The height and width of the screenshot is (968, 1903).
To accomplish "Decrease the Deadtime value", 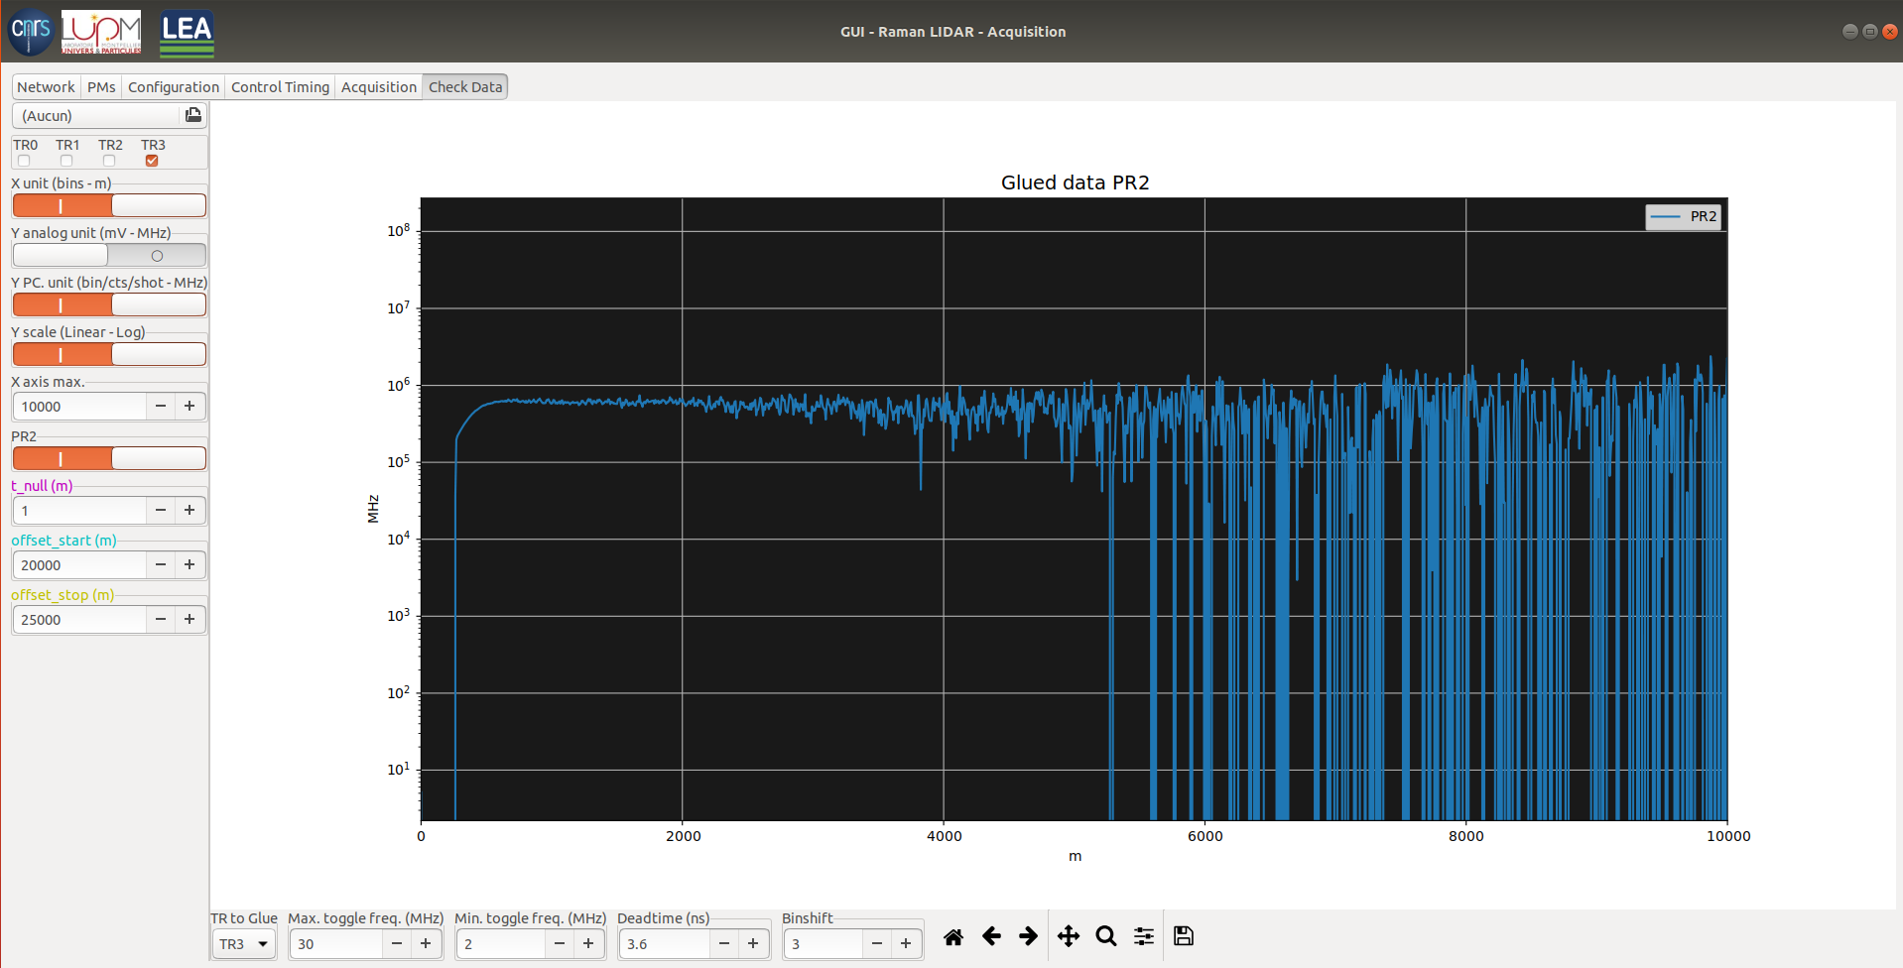I will (x=724, y=944).
